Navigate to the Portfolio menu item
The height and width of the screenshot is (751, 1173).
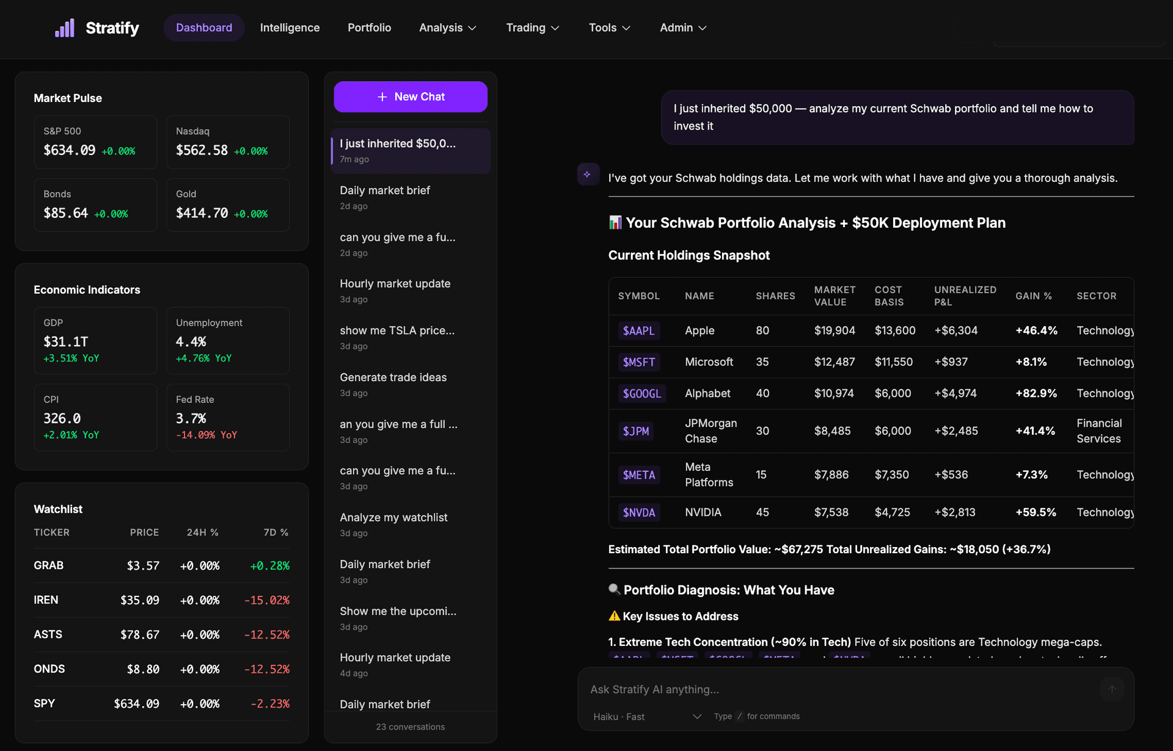369,27
